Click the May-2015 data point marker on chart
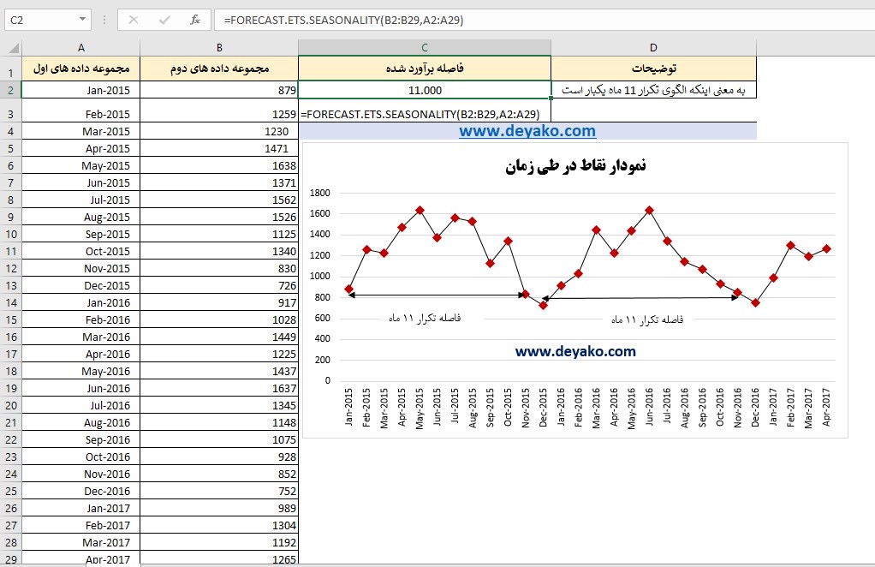Screen dimensions: 875x567 (420, 211)
